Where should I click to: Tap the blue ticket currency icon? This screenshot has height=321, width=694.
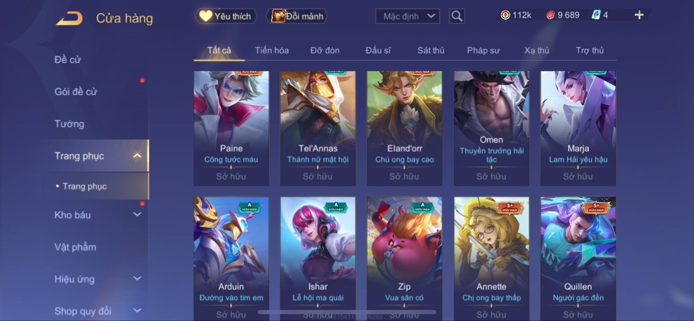coord(596,15)
